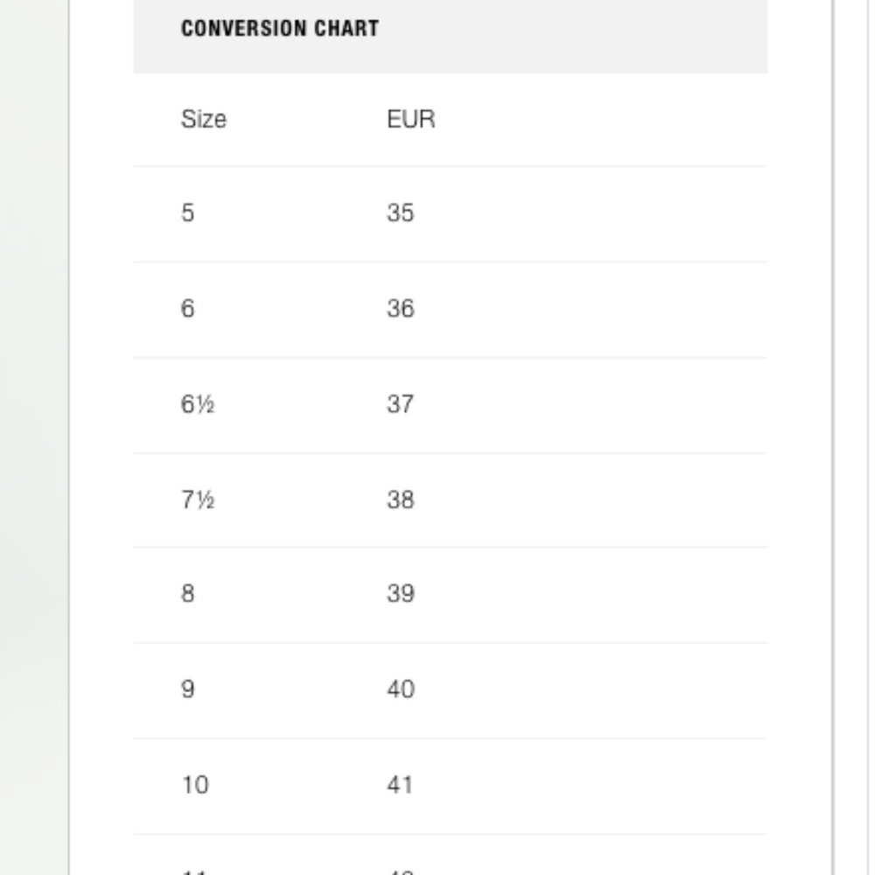Select the Size column header
The width and height of the screenshot is (875, 875).
204,119
